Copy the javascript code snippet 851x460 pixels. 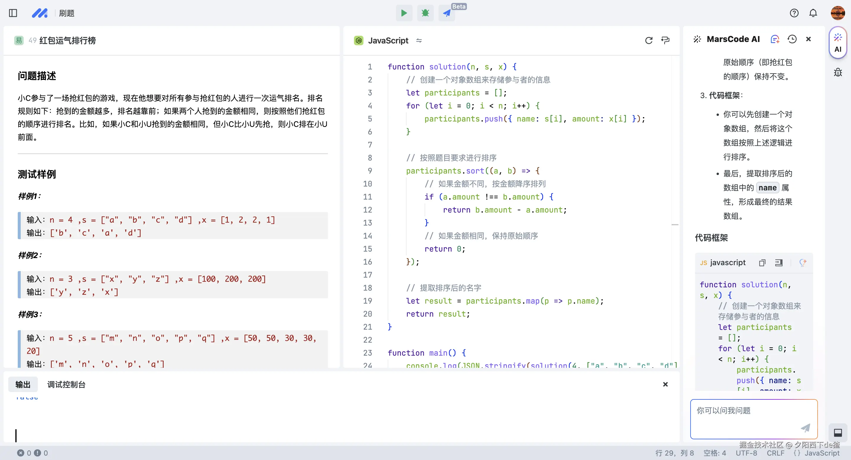[x=762, y=263]
